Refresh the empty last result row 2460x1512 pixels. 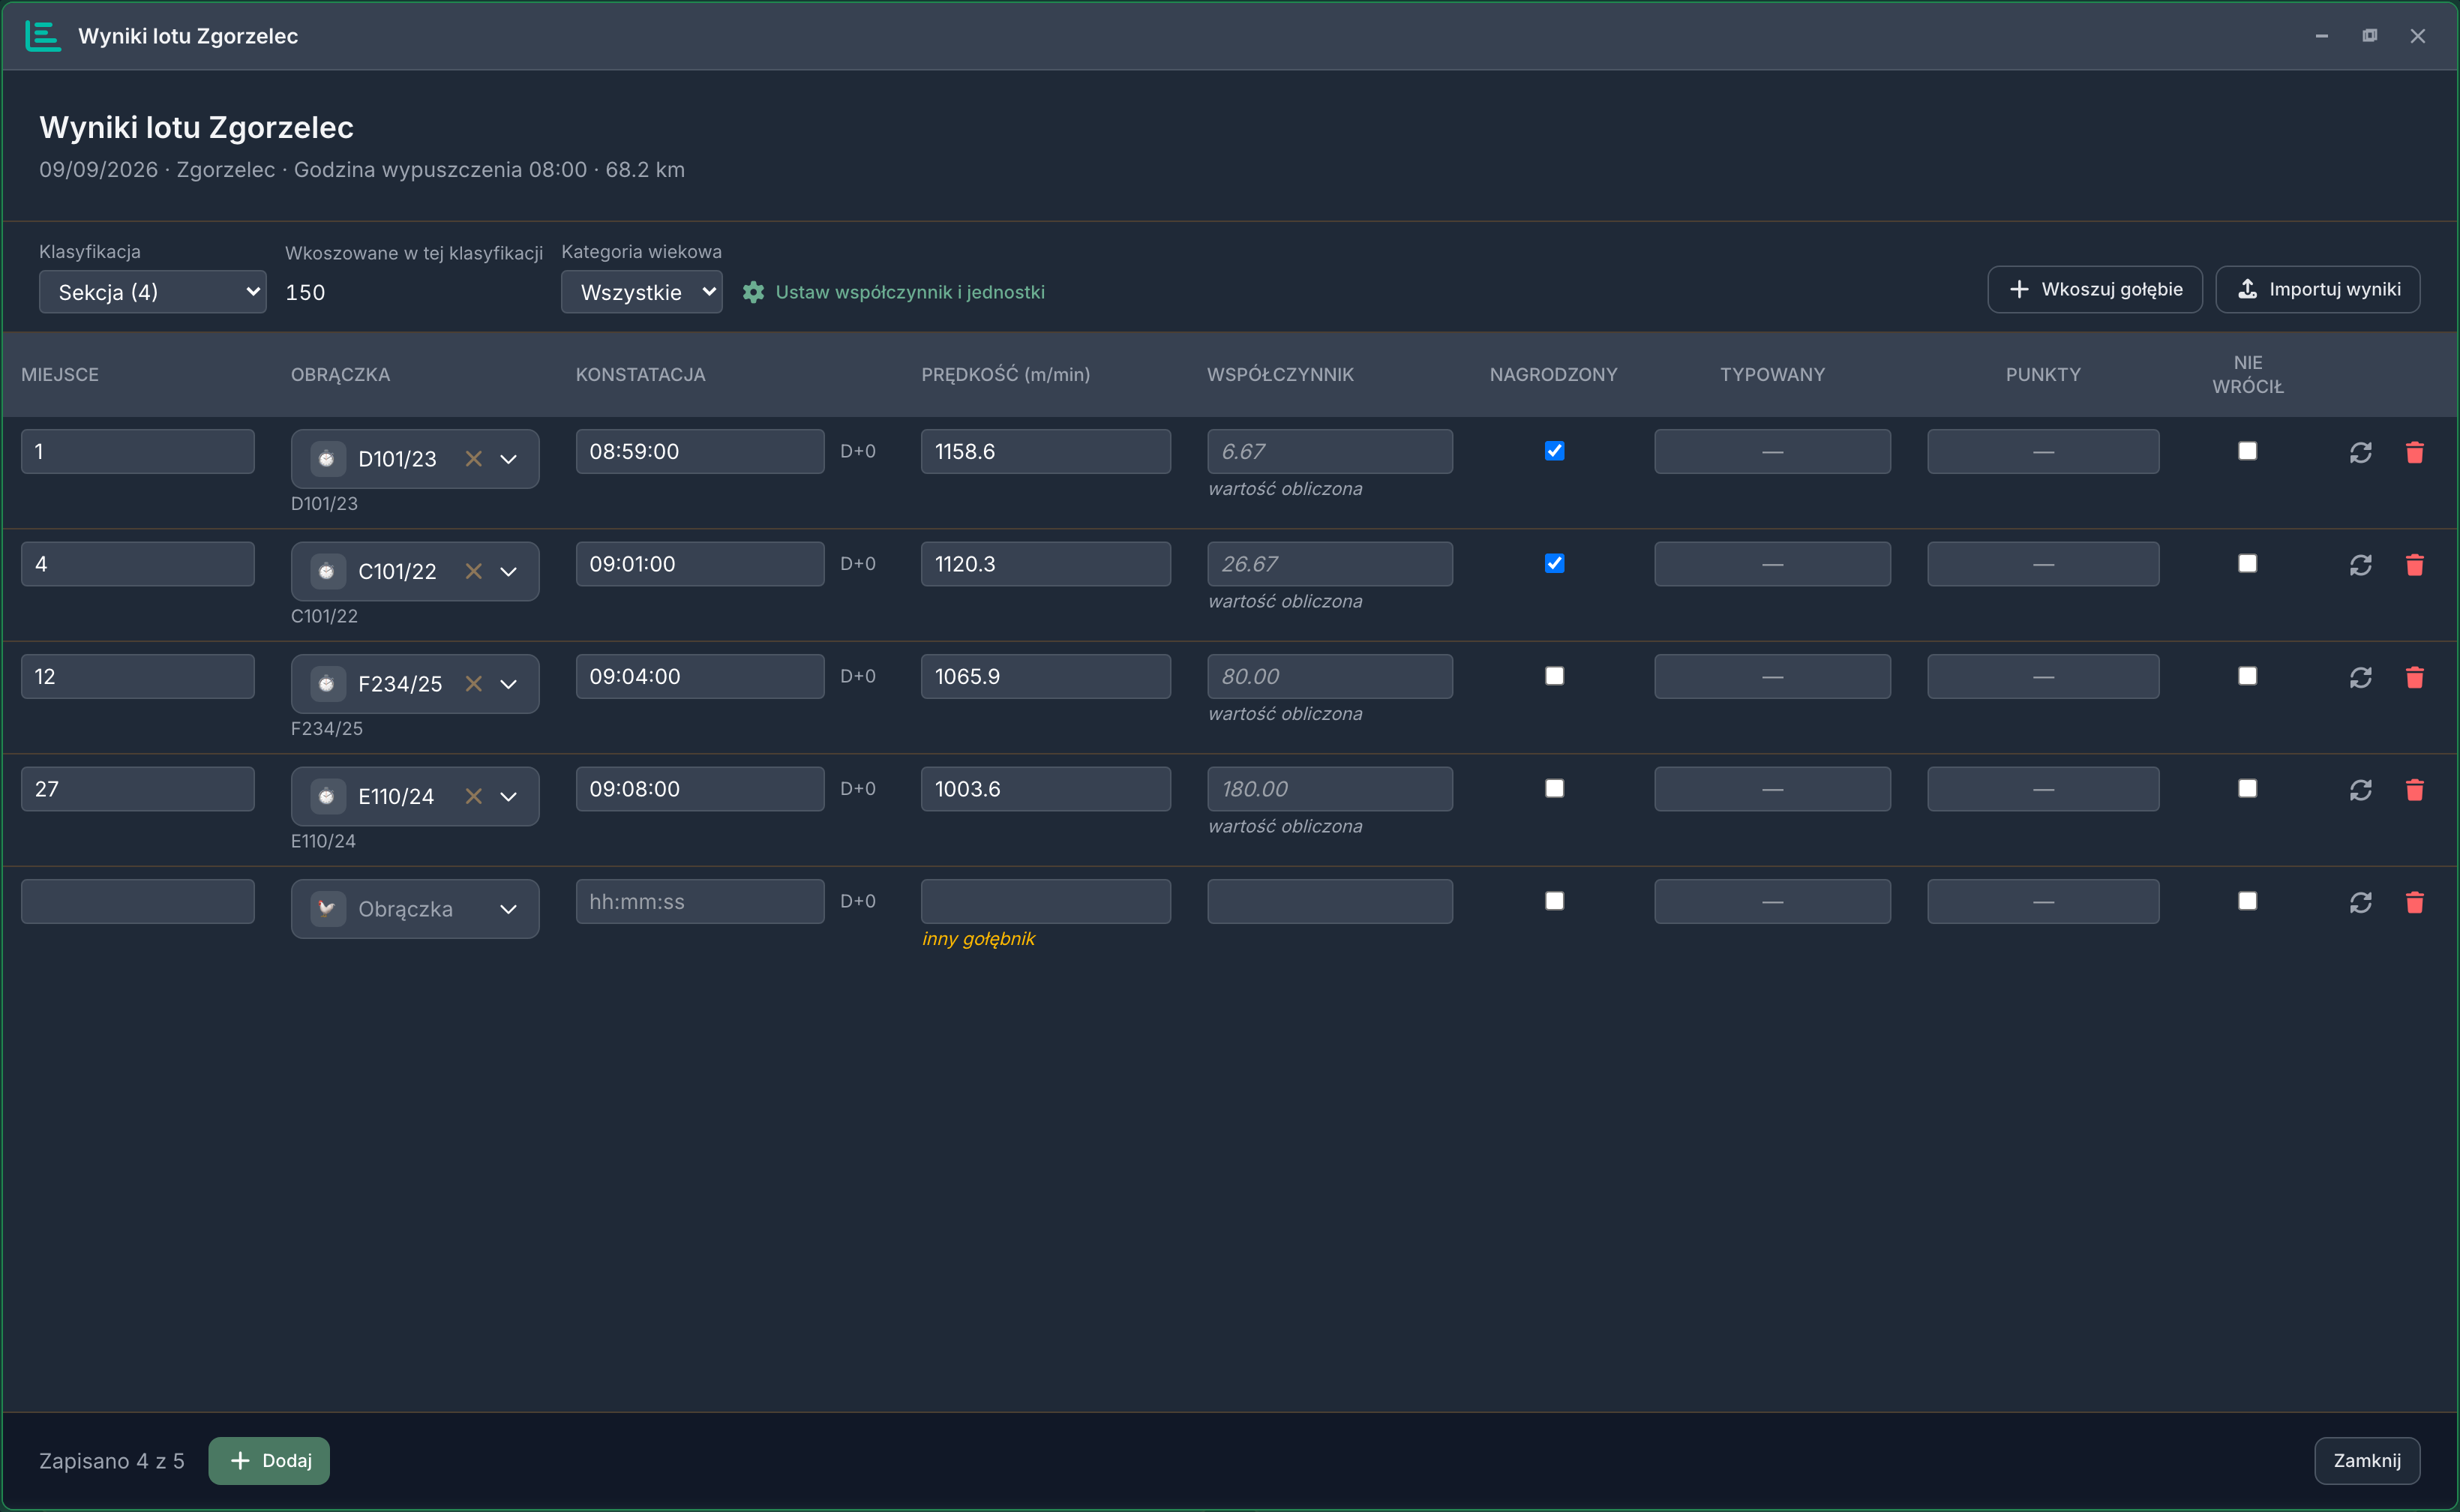[x=2360, y=902]
